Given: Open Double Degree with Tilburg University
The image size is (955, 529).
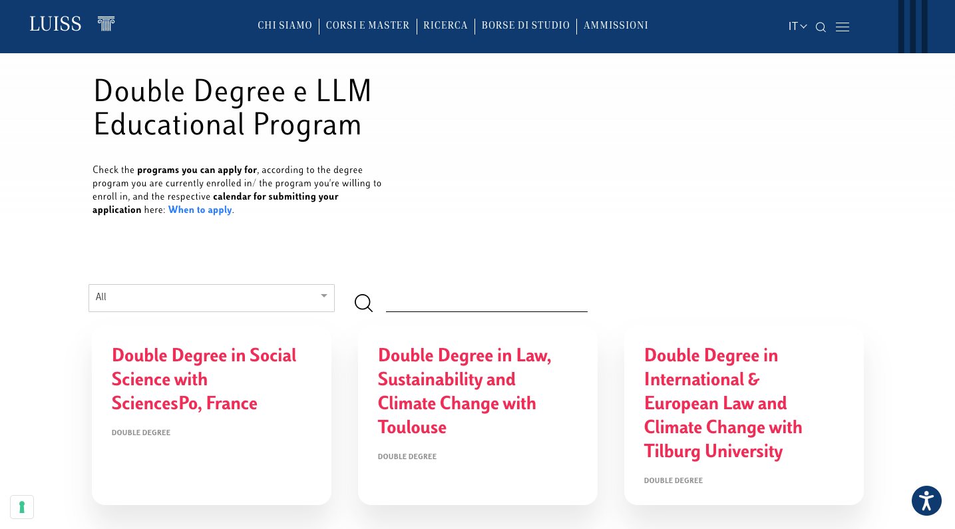Looking at the screenshot, I should tap(723, 403).
